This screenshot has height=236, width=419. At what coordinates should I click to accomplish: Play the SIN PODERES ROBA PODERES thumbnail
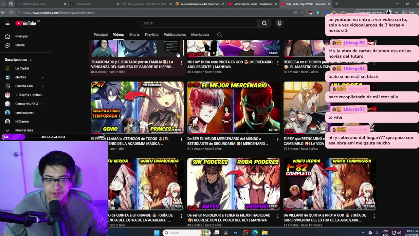[234, 184]
